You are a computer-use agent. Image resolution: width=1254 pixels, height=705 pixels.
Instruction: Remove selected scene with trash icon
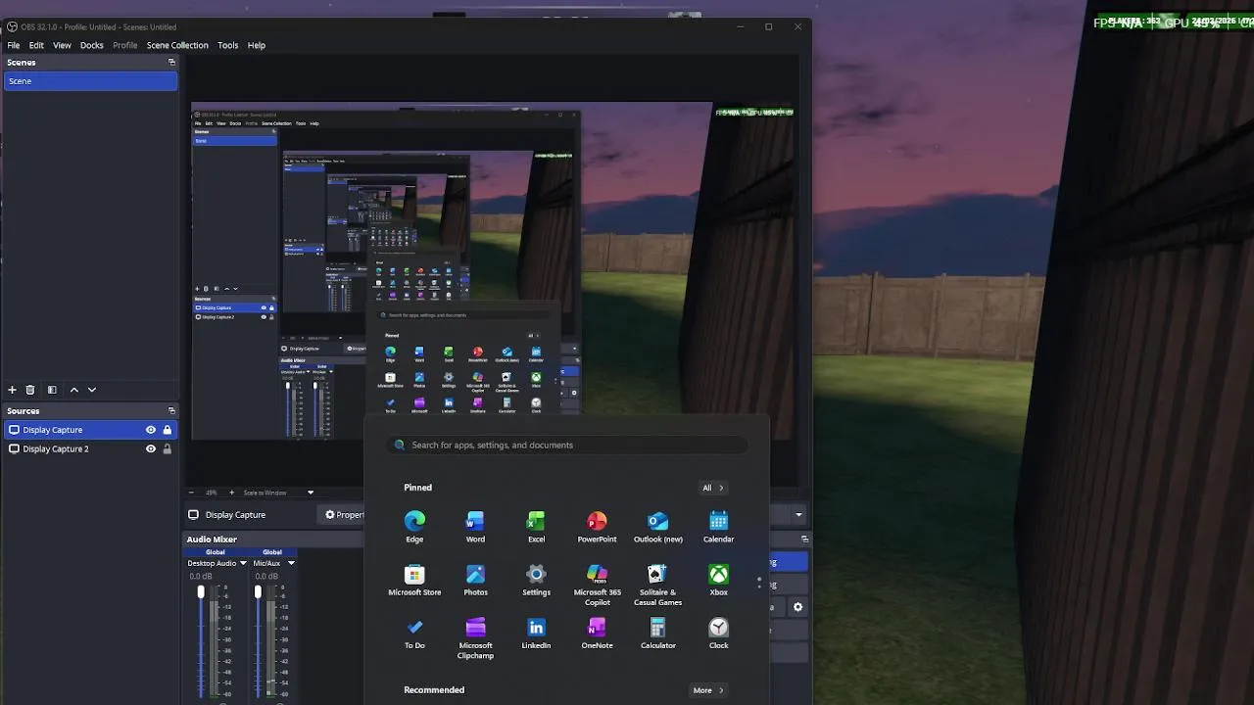(x=30, y=390)
